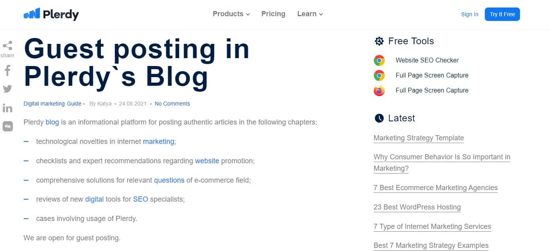The image size is (550, 251).
Task: Click Firefox icon beside Full Page Screen Capture
Action: [x=379, y=91]
